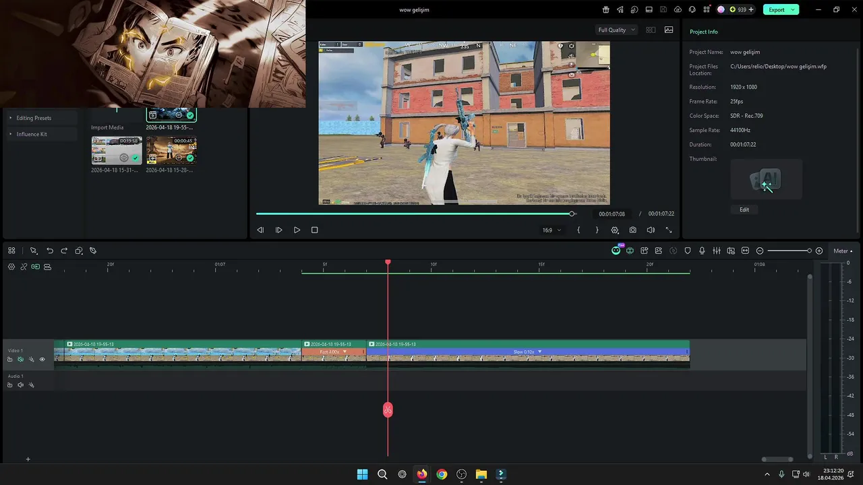This screenshot has height=485, width=863.
Task: Select the highlighted clip 2026-04-18 19-55 thumbnail
Action: pyautogui.click(x=171, y=115)
